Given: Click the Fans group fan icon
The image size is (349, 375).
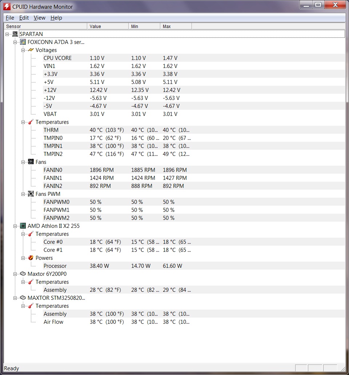Looking at the screenshot, I should pyautogui.click(x=31, y=162).
